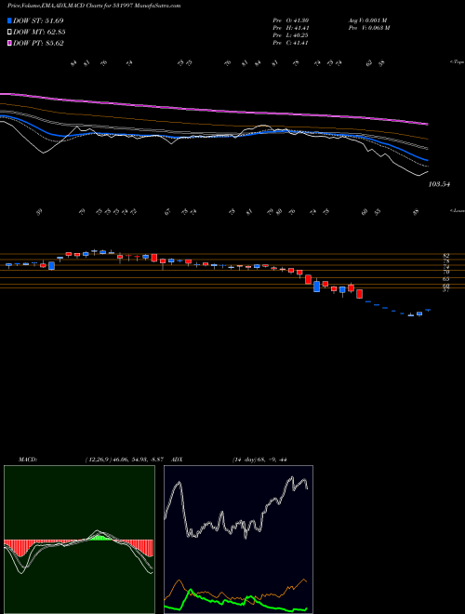Click the 'ADX' panel label
The image size is (465, 614).
[x=178, y=460]
